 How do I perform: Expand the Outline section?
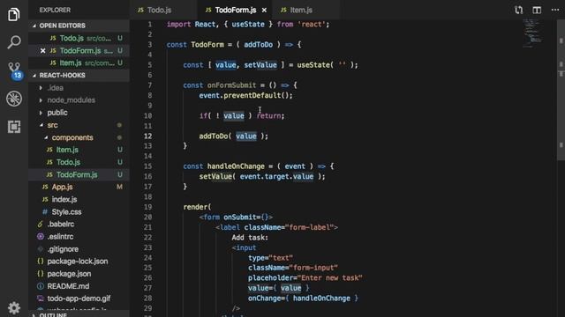pyautogui.click(x=79, y=314)
